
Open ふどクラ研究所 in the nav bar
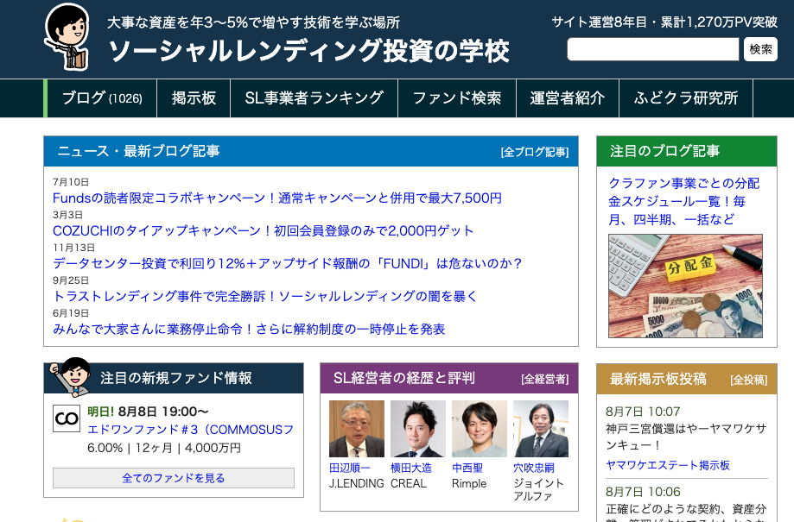point(686,97)
